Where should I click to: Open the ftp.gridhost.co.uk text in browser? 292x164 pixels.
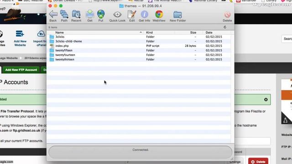[x=26, y=131]
